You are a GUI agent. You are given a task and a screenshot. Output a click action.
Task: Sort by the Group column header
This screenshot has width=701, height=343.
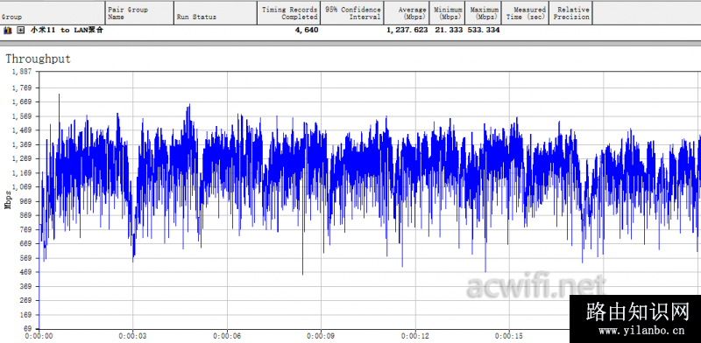pyautogui.click(x=53, y=12)
